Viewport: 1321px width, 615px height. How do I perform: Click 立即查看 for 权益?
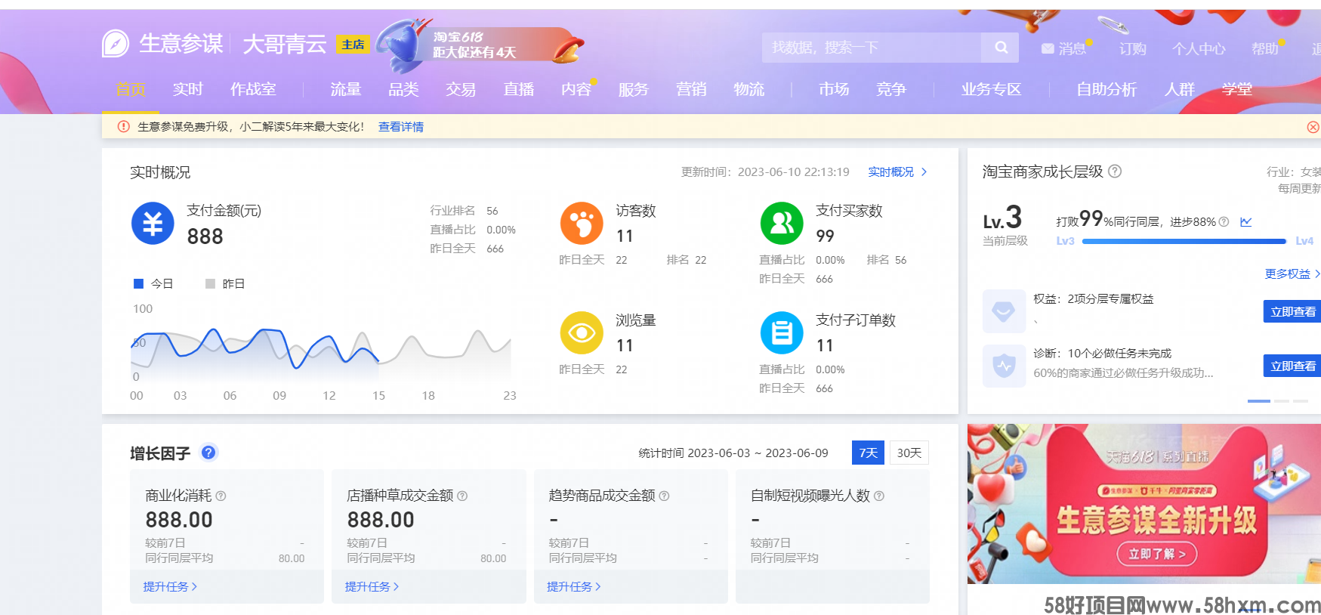point(1292,311)
